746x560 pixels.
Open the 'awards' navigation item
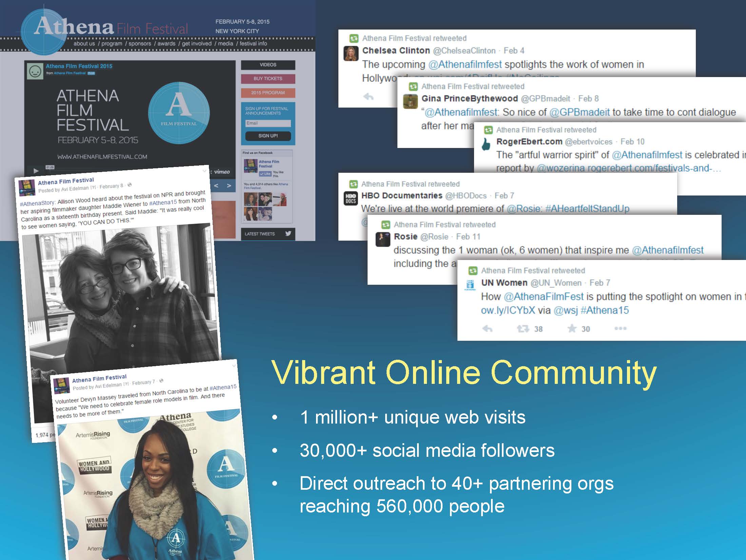click(x=166, y=43)
